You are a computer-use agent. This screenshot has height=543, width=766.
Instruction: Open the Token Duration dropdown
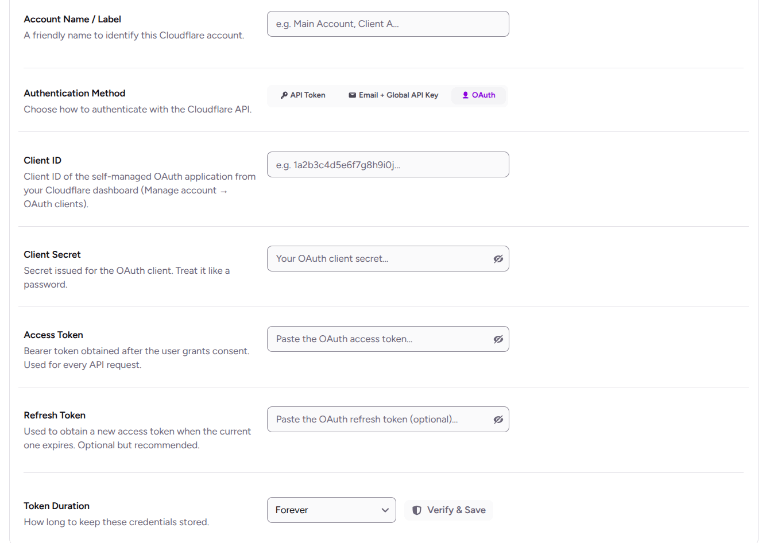(331, 510)
